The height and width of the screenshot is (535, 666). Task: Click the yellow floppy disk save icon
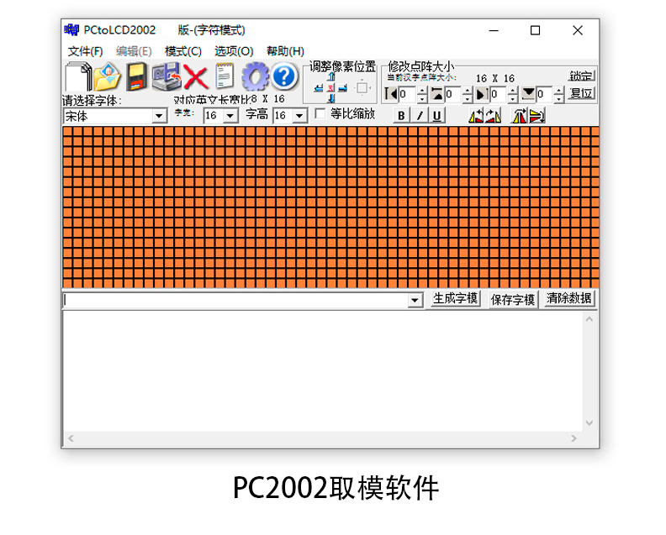click(x=137, y=76)
